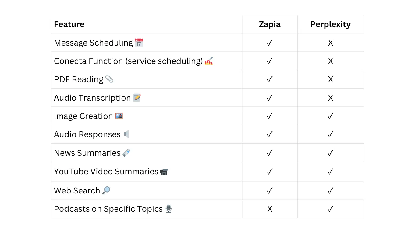Image resolution: width=415 pixels, height=233 pixels.
Task: Click Zapia's checkmark for Message Scheduling
Action: pyautogui.click(x=270, y=43)
